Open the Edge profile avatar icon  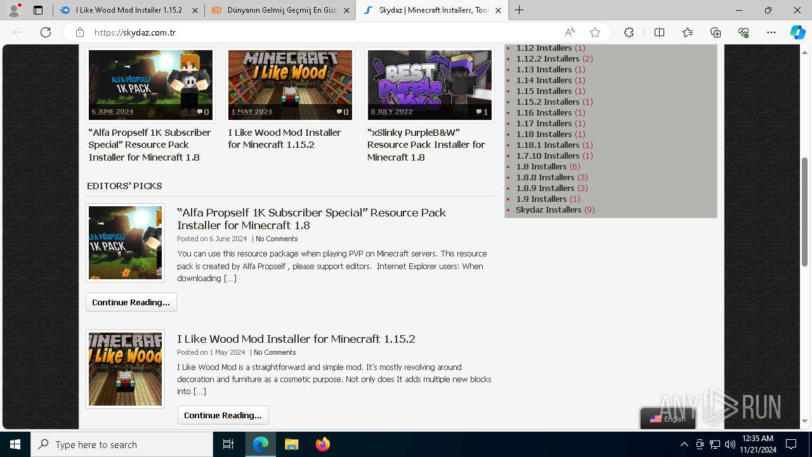pos(14,10)
